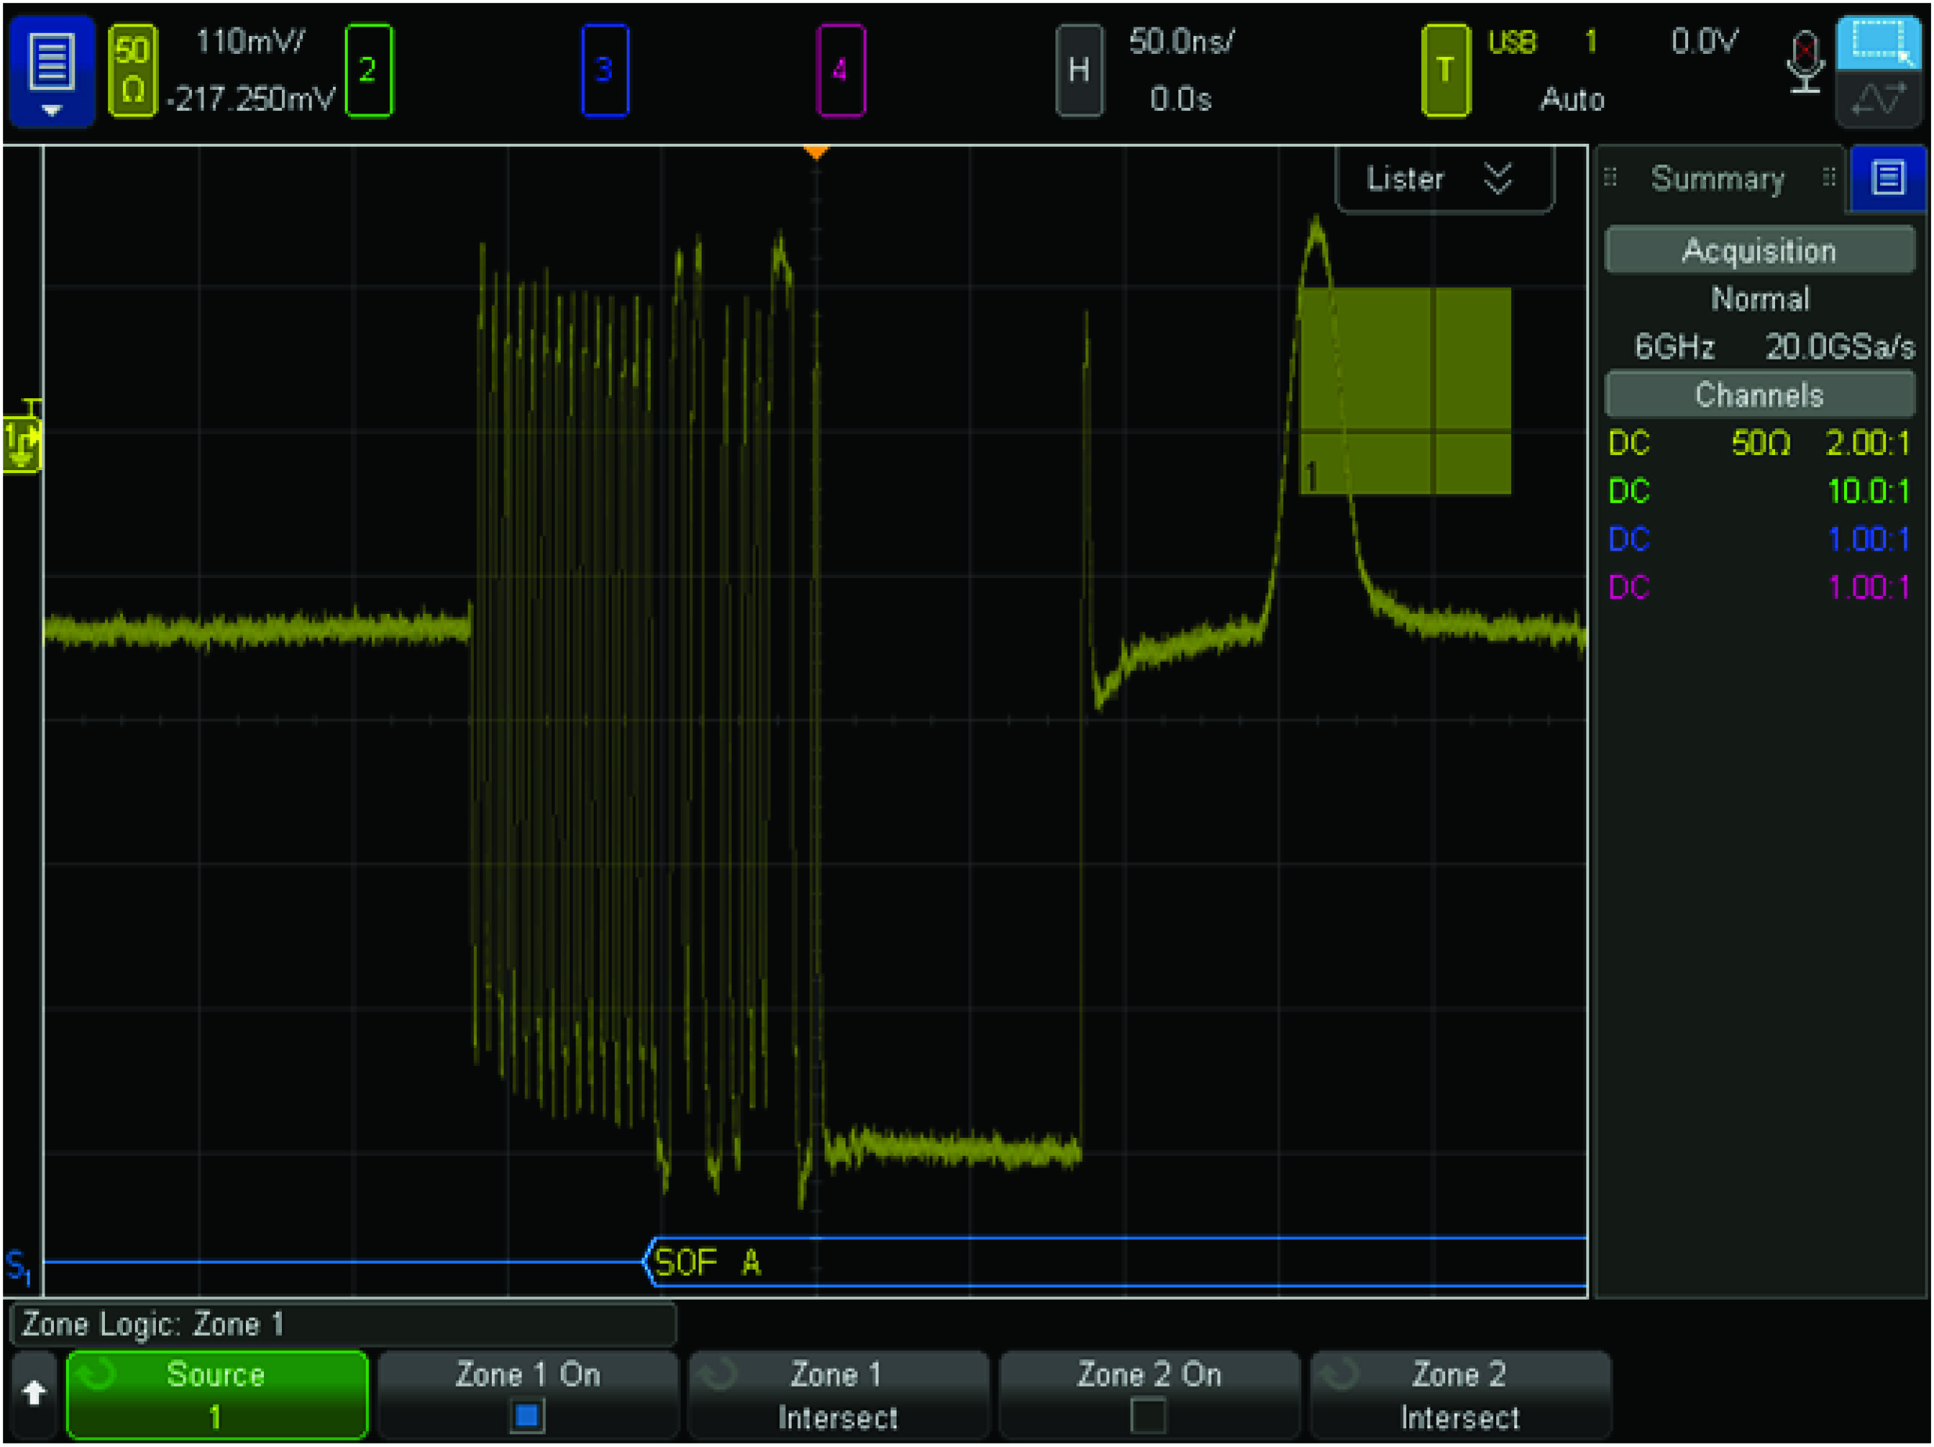Screen dimensions: 1934x1447
Task: Enable green channel 2 button
Action: pyautogui.click(x=368, y=71)
